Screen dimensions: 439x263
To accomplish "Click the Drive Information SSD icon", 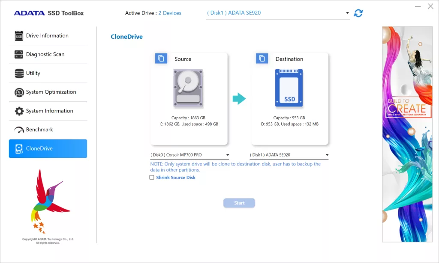I will [x=19, y=36].
